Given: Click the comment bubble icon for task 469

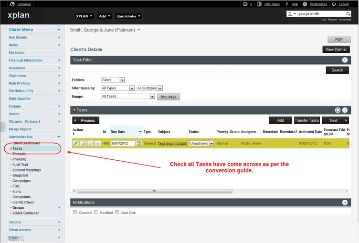Looking at the screenshot, I should pyautogui.click(x=91, y=143).
